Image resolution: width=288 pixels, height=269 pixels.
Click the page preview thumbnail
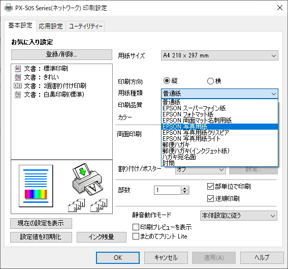click(36, 186)
